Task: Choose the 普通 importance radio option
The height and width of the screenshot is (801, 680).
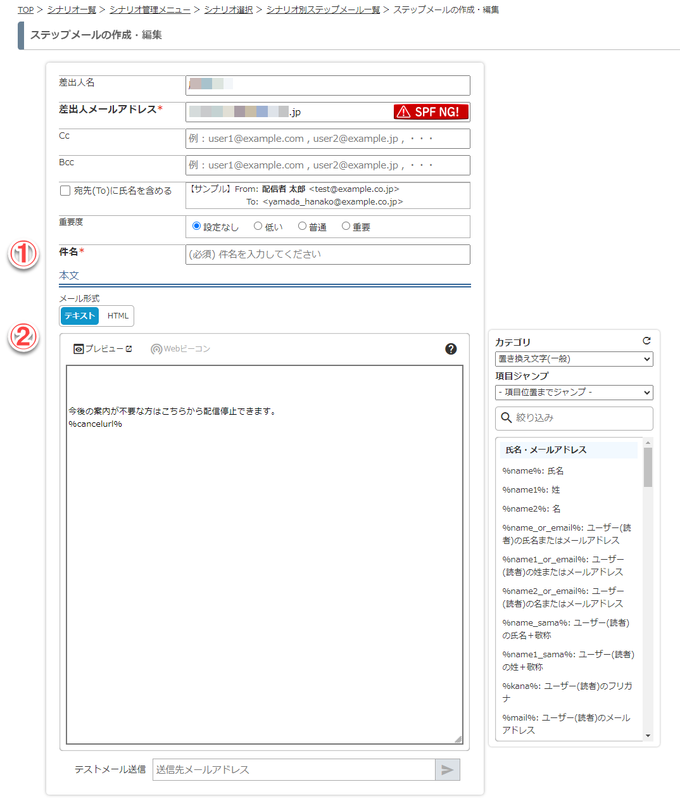Action: coord(302,226)
